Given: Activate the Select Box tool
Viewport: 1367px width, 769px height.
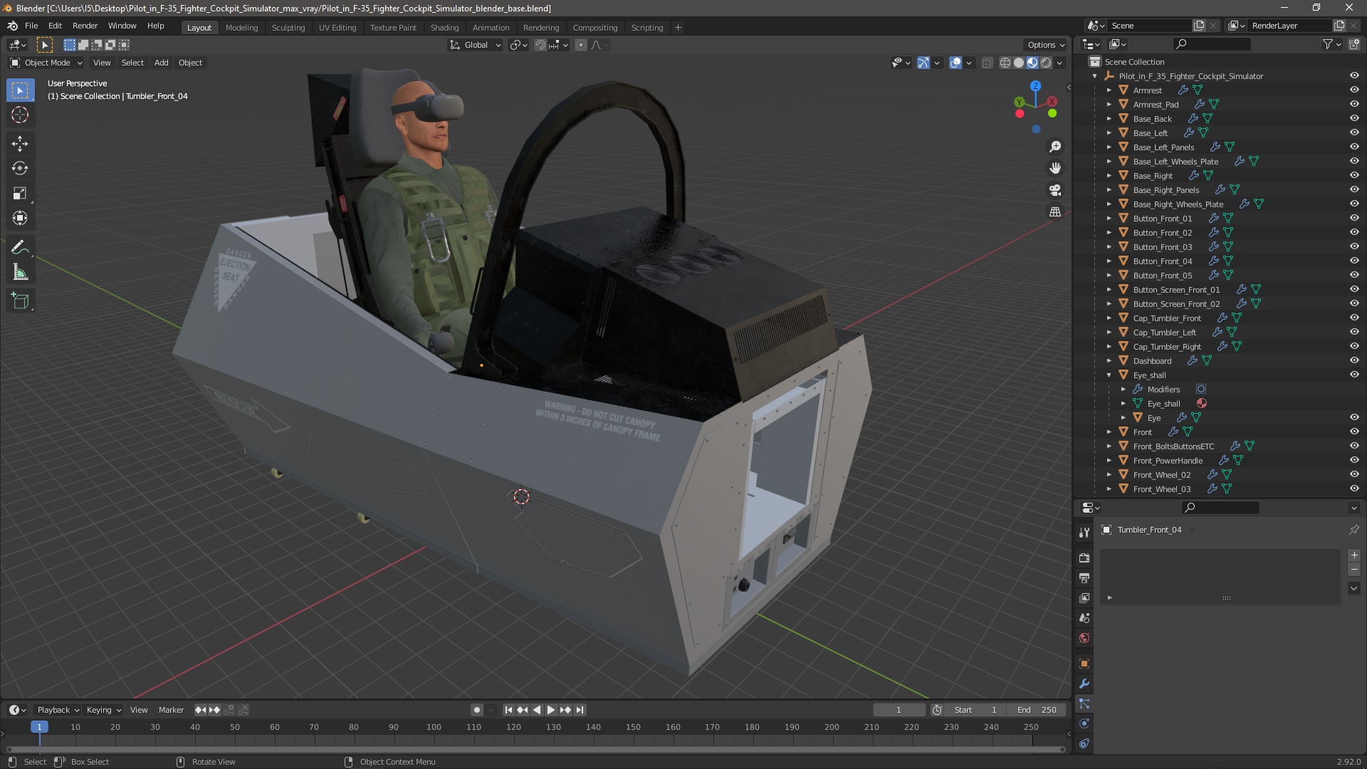Looking at the screenshot, I should pos(20,90).
